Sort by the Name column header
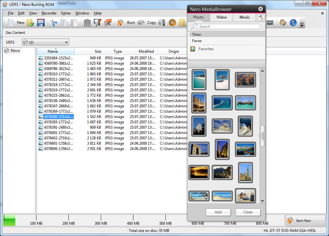Screen dimensions: 329x236 (x=56, y=51)
